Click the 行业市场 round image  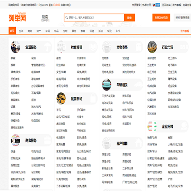(x=152, y=47)
